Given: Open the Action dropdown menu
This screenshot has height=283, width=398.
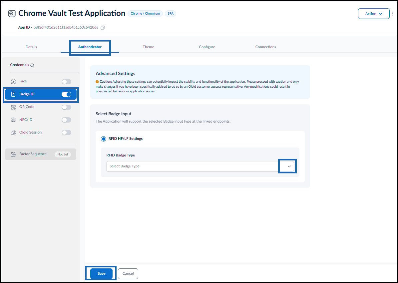Looking at the screenshot, I should click(x=374, y=14).
